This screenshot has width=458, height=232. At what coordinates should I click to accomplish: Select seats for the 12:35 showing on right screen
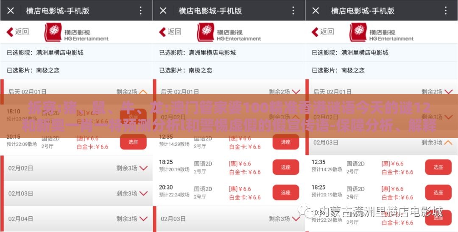pos(438,167)
